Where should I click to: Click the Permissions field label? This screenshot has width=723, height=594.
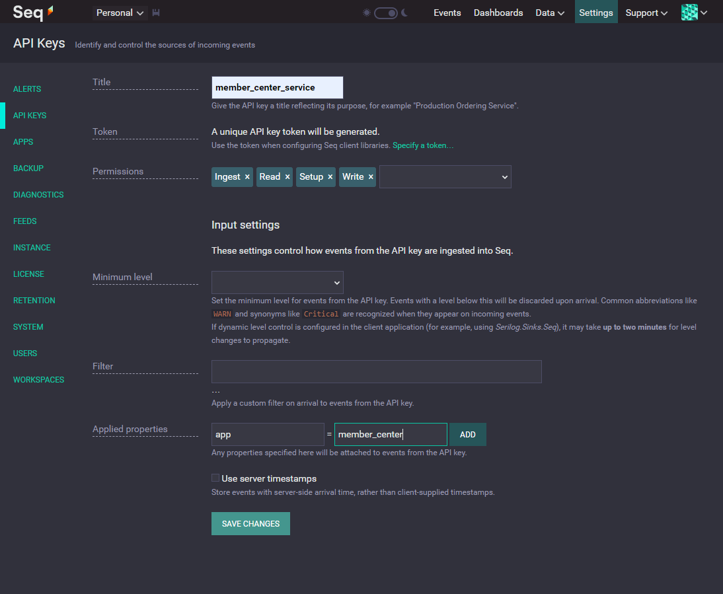click(118, 171)
